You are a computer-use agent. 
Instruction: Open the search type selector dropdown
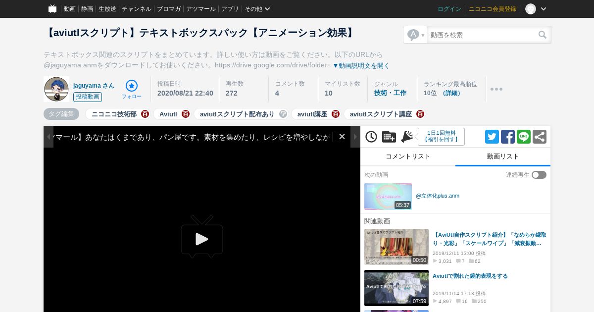pyautogui.click(x=415, y=35)
